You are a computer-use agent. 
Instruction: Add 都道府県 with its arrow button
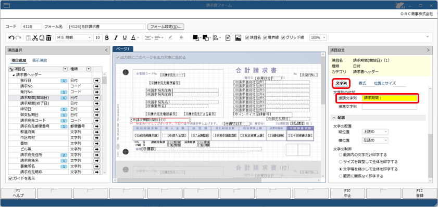pyautogui.click(x=97, y=132)
